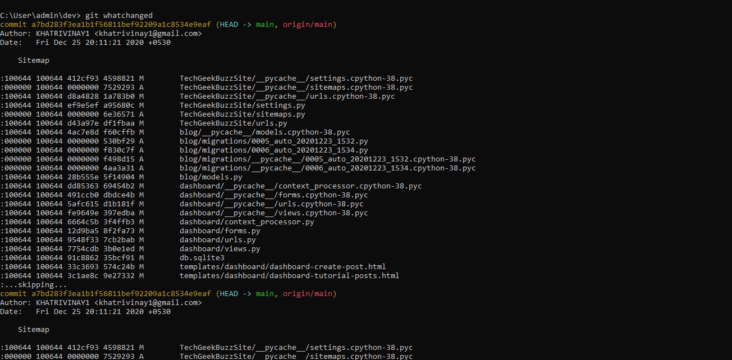Click the blog/migrations/0005_auto_20201223_1532.py path
The image size is (732, 360).
point(273,141)
